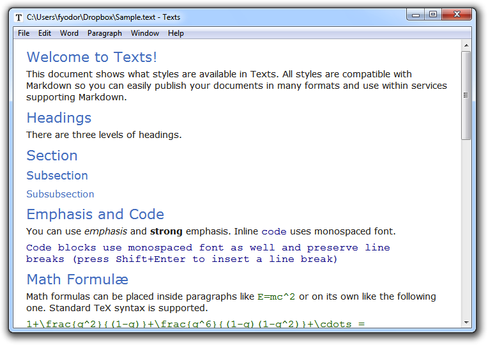Minimize the Texts window
This screenshot has height=345, width=488.
coord(415,15)
